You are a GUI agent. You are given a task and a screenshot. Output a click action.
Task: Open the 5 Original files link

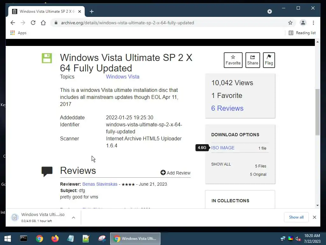click(x=258, y=174)
